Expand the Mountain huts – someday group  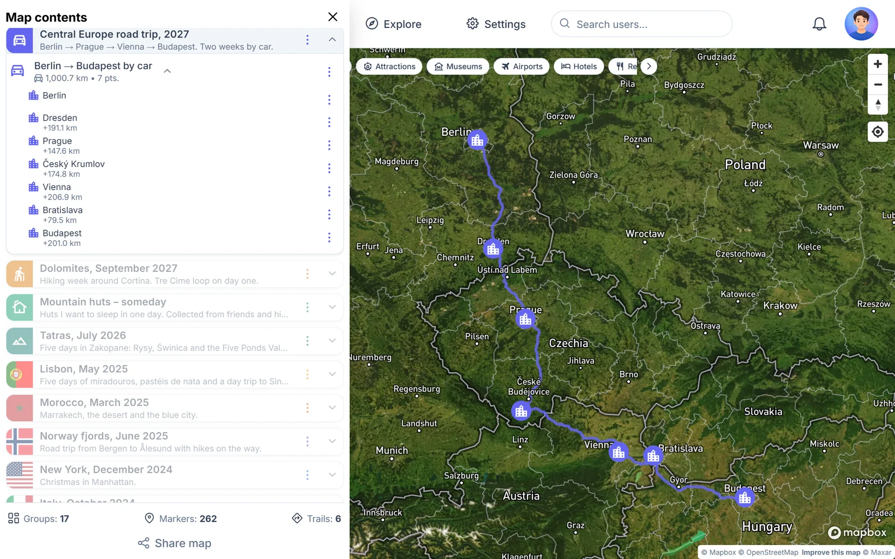(332, 307)
